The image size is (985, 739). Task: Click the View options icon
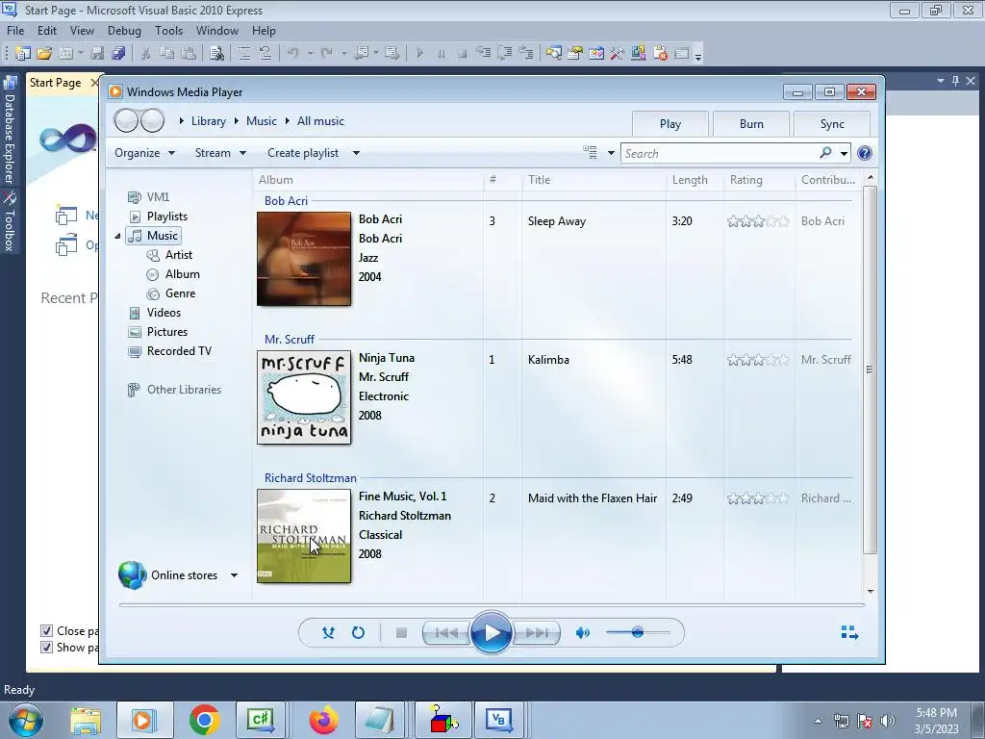pyautogui.click(x=590, y=153)
